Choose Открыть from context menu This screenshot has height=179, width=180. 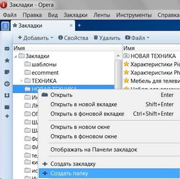click(109, 95)
